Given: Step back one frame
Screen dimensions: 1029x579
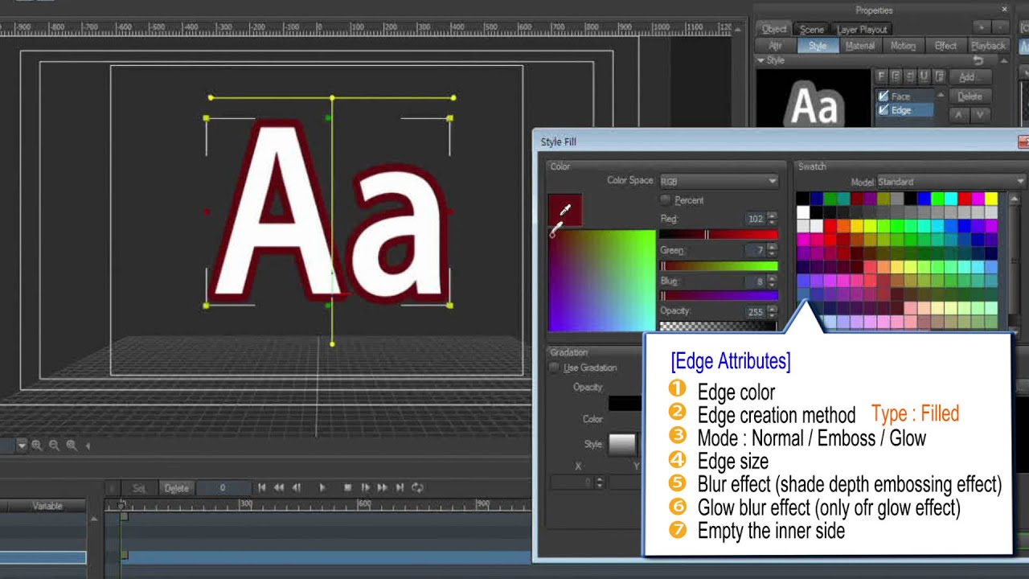Looking at the screenshot, I should 297,487.
